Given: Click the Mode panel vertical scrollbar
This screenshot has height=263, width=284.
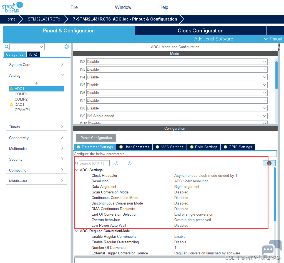Looking at the screenshot, I should [x=277, y=75].
